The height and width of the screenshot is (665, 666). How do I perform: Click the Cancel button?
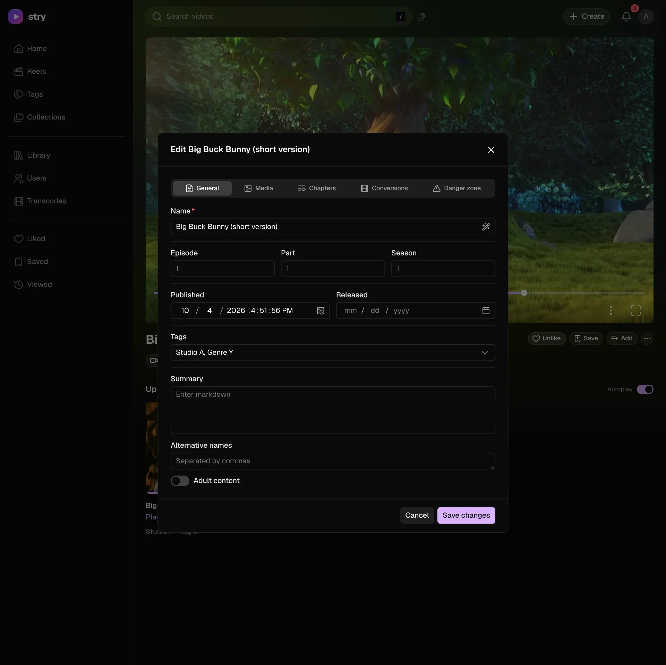coord(417,515)
